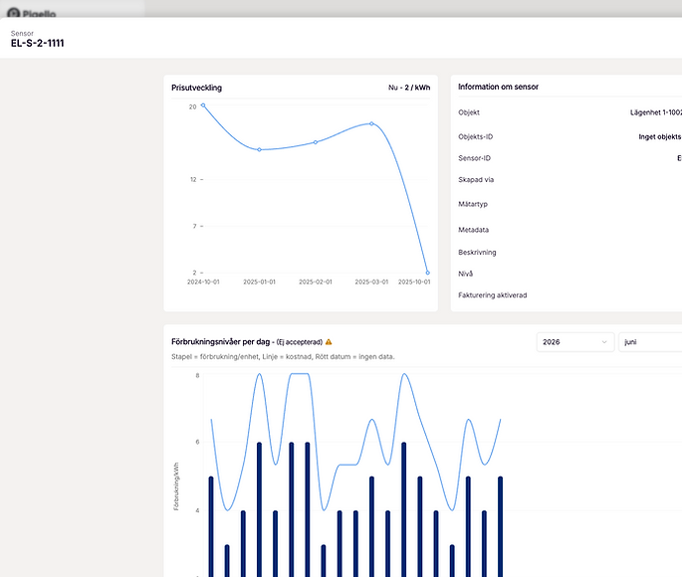Click the Prisutveckling card heading
Viewport: 682px width, 577px height.
[x=196, y=88]
